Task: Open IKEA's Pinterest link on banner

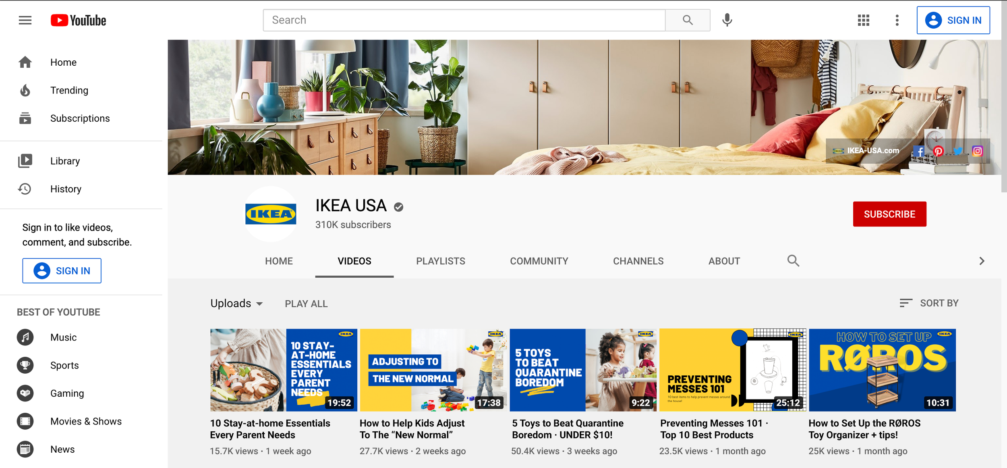Action: (x=938, y=151)
